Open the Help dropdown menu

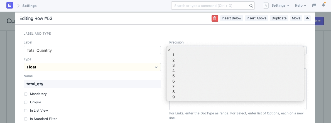pyautogui.click(x=300, y=6)
